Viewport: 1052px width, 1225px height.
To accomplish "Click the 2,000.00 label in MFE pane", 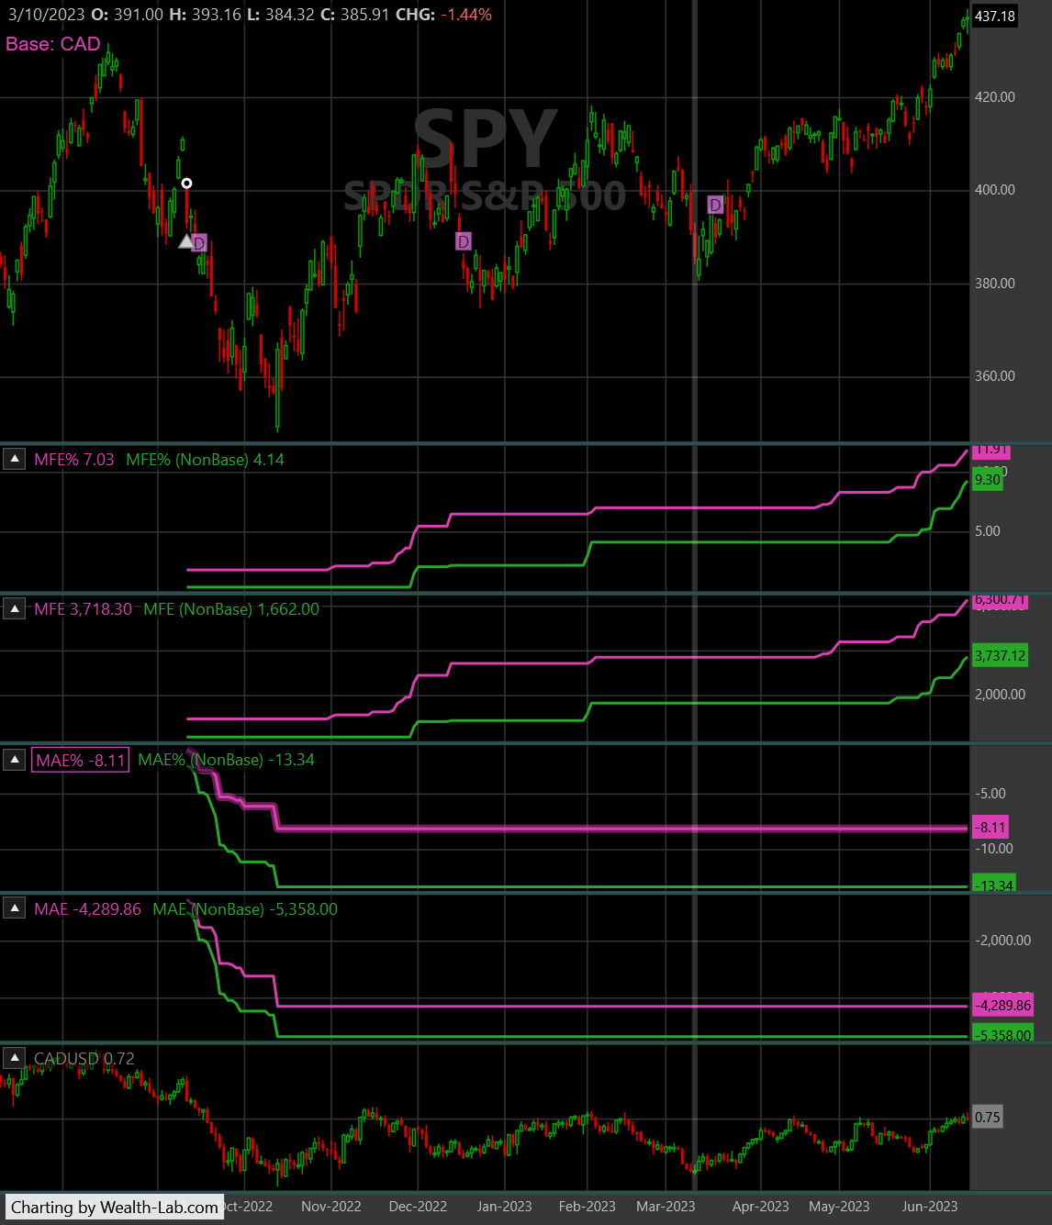I will [x=1000, y=695].
